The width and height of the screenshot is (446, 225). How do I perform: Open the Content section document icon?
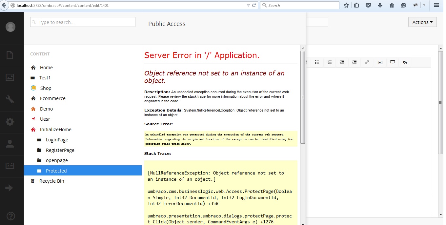(x=10, y=55)
